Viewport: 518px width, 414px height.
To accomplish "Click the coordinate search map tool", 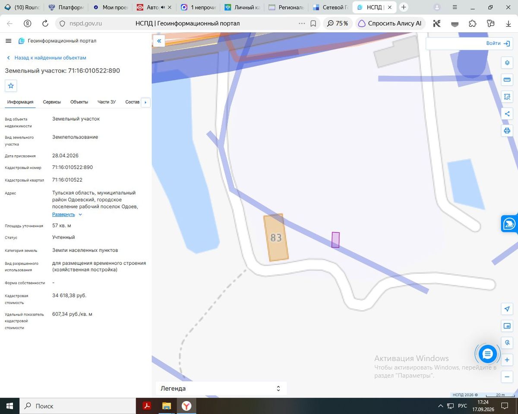I will pos(507,343).
